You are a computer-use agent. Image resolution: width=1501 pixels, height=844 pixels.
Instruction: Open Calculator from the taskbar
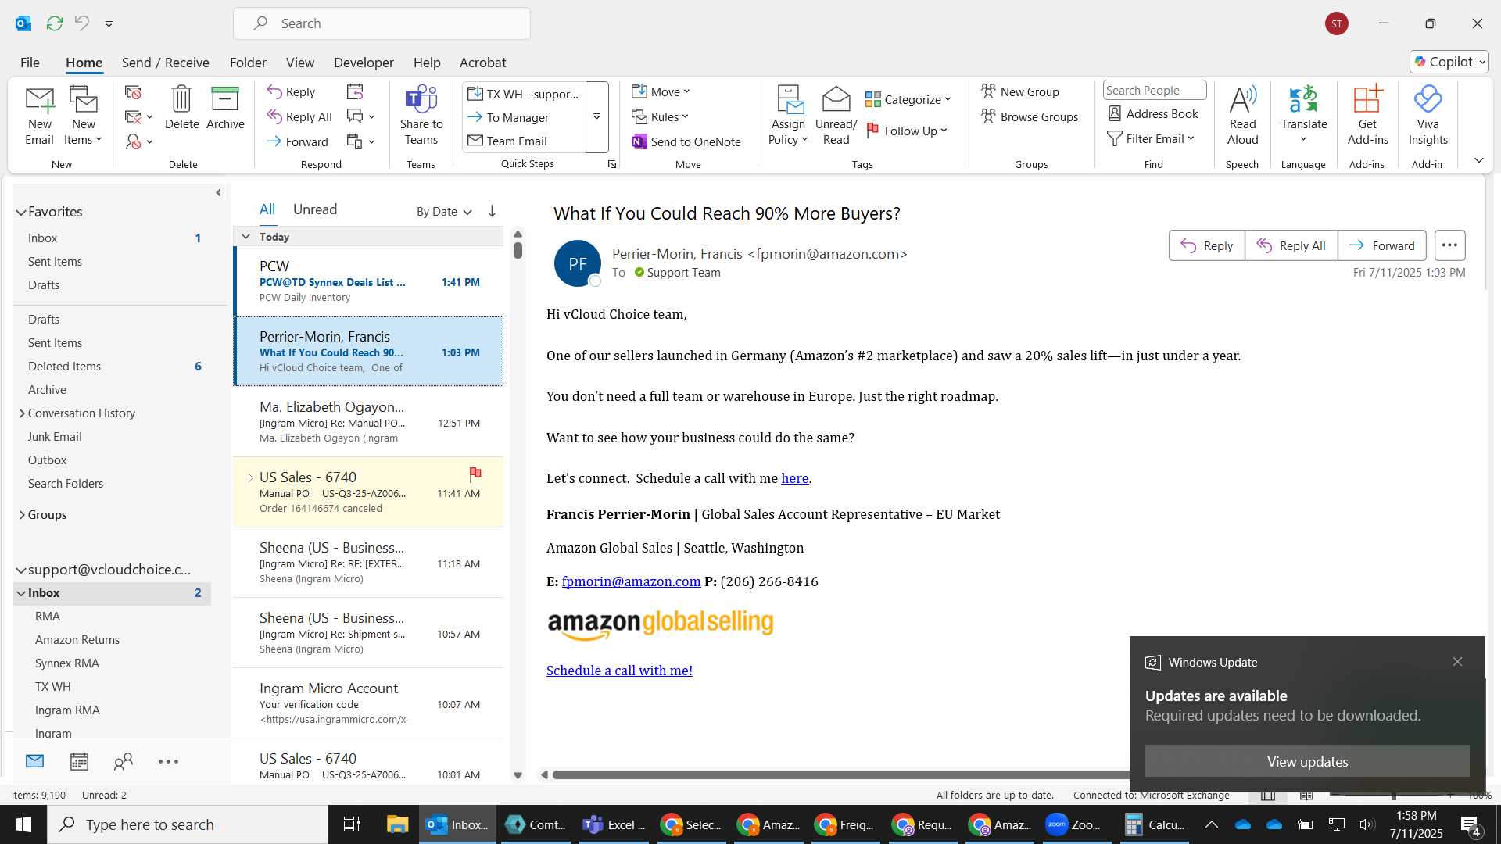(x=1155, y=824)
